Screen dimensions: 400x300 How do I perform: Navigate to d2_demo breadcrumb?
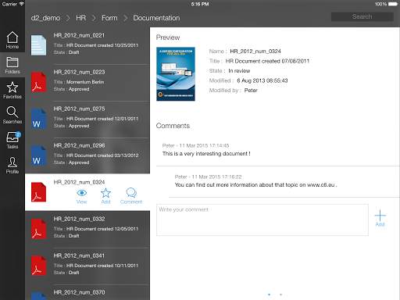[45, 18]
